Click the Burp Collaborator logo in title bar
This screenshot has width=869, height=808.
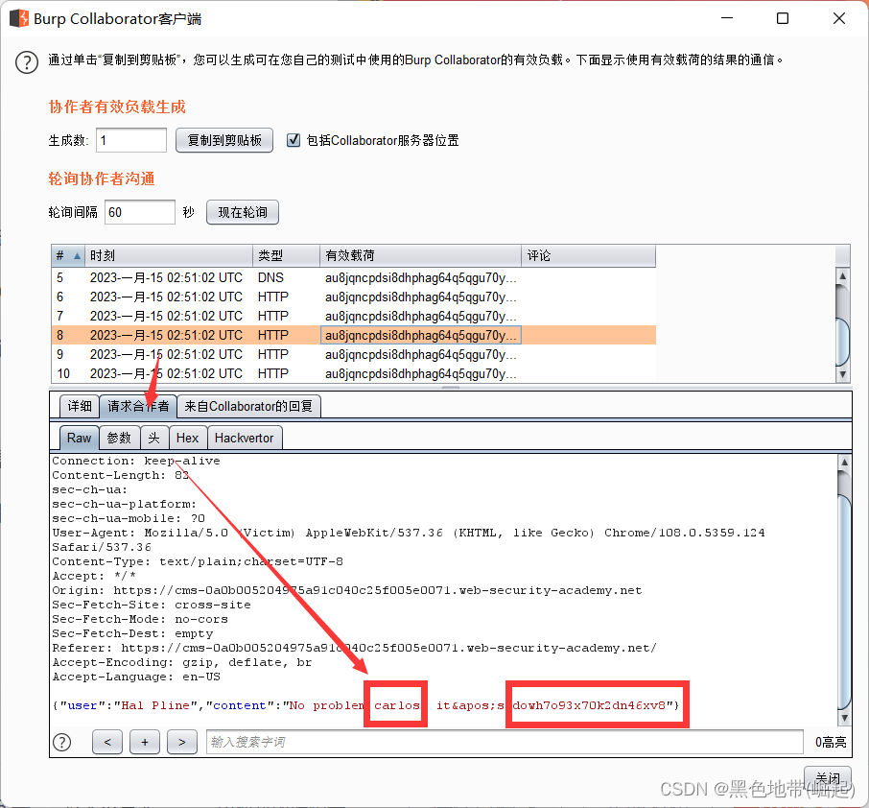(19, 18)
